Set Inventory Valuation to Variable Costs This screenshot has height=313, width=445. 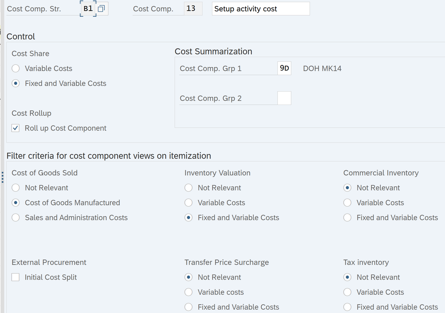point(189,203)
